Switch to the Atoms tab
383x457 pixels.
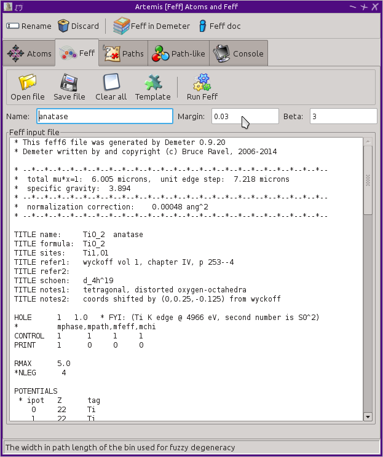coord(29,53)
